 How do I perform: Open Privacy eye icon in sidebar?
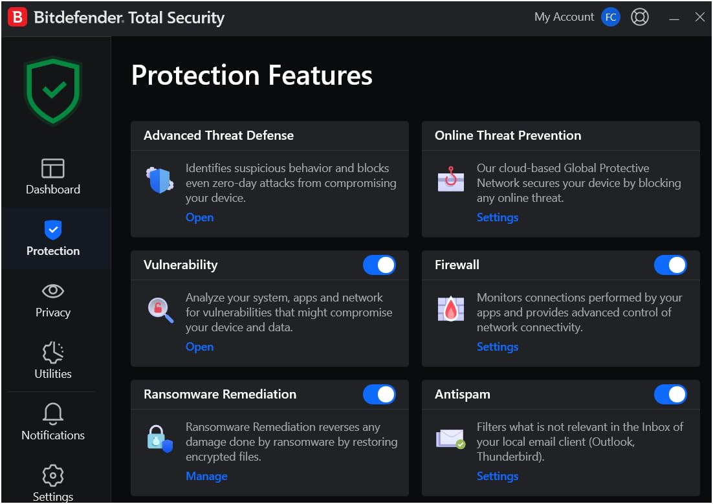pyautogui.click(x=53, y=290)
